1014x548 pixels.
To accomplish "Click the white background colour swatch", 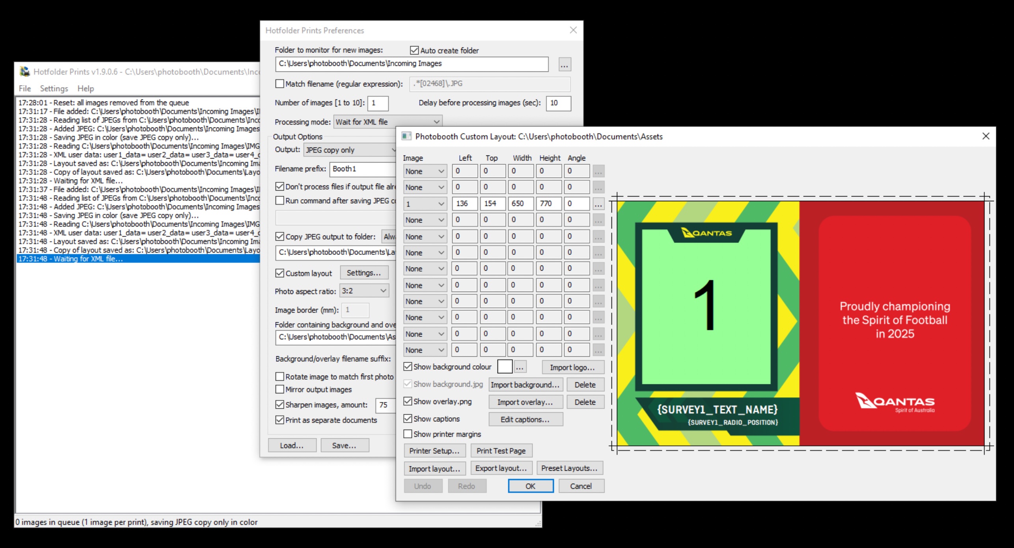I will click(505, 367).
